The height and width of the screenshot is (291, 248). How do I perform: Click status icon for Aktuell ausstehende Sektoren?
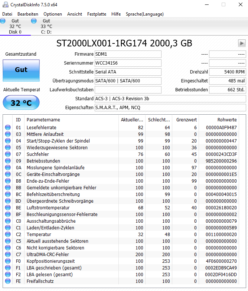click(8, 241)
